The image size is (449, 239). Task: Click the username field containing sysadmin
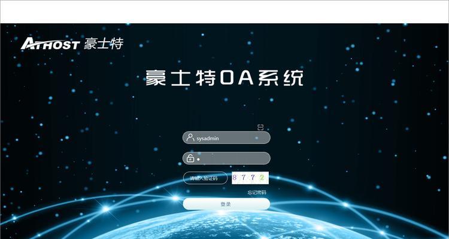point(226,137)
